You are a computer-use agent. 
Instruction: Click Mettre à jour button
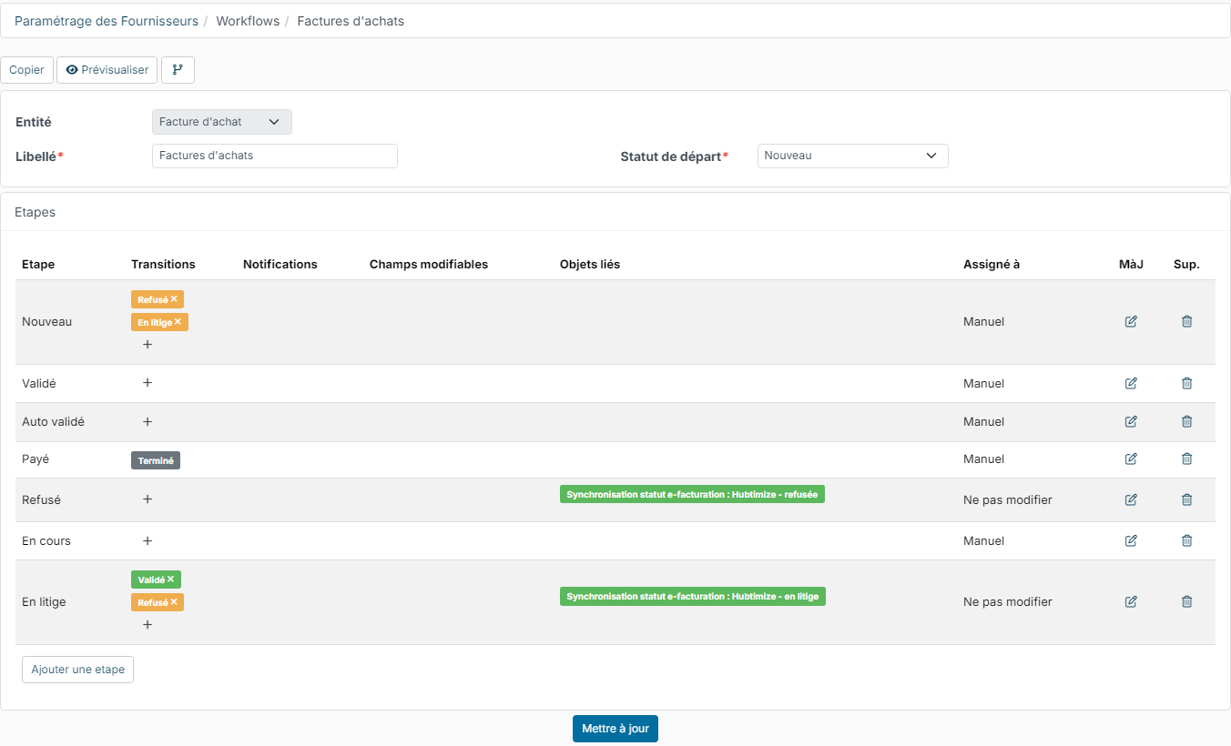[615, 729]
